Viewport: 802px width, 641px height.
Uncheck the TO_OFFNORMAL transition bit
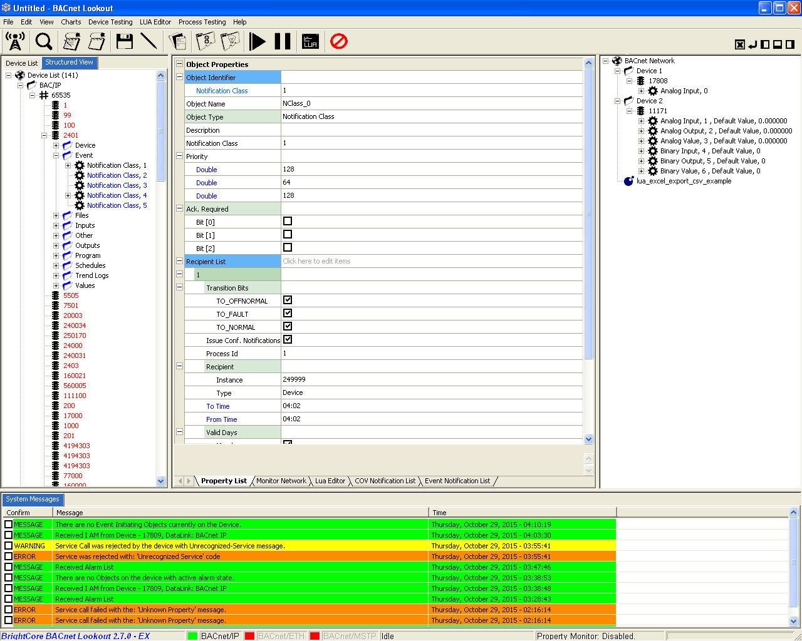(x=288, y=300)
